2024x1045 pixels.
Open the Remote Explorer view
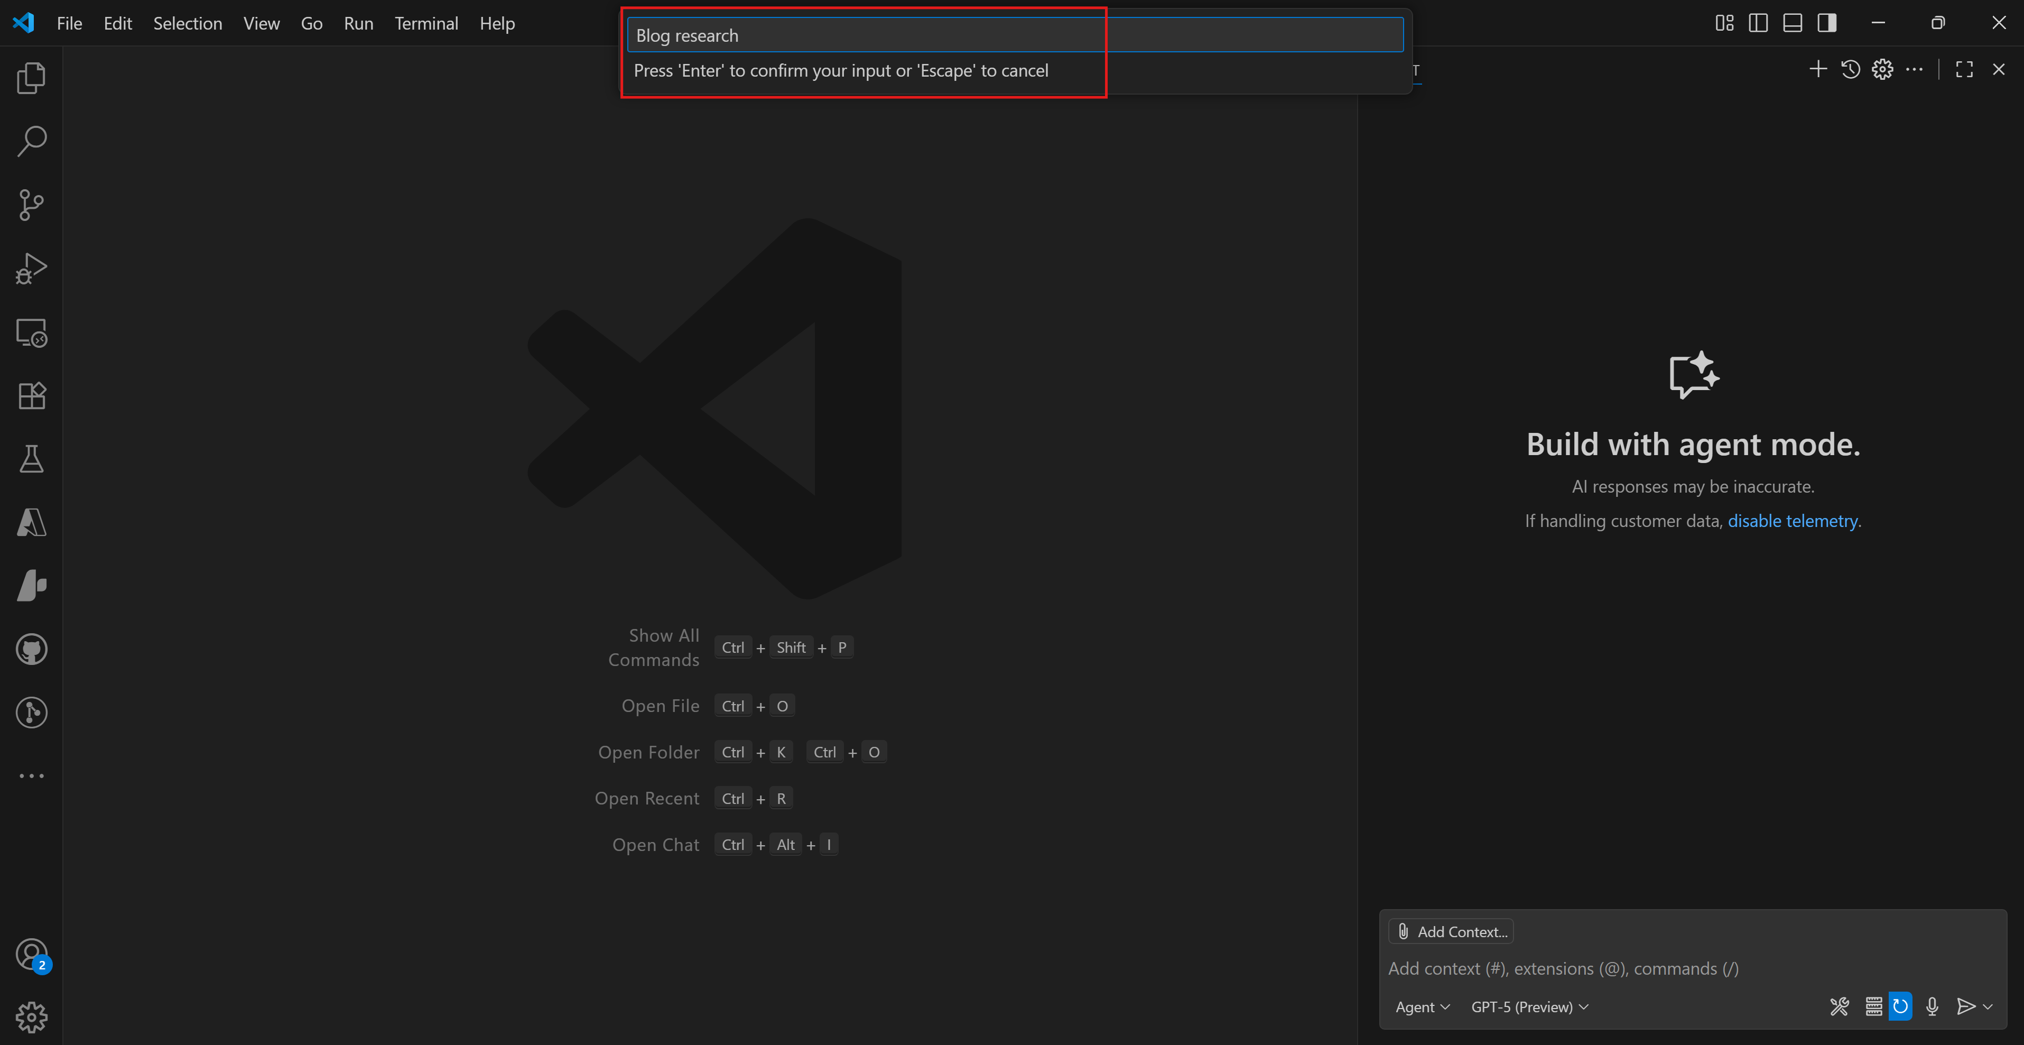click(x=31, y=332)
